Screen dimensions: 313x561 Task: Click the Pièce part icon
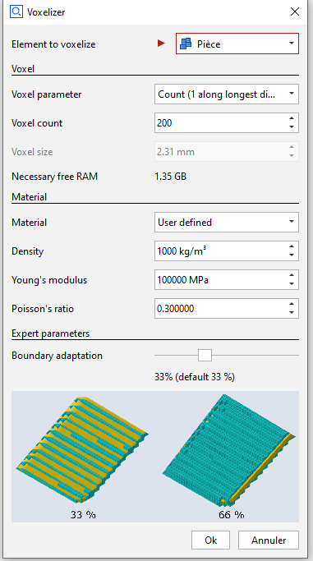(x=186, y=44)
